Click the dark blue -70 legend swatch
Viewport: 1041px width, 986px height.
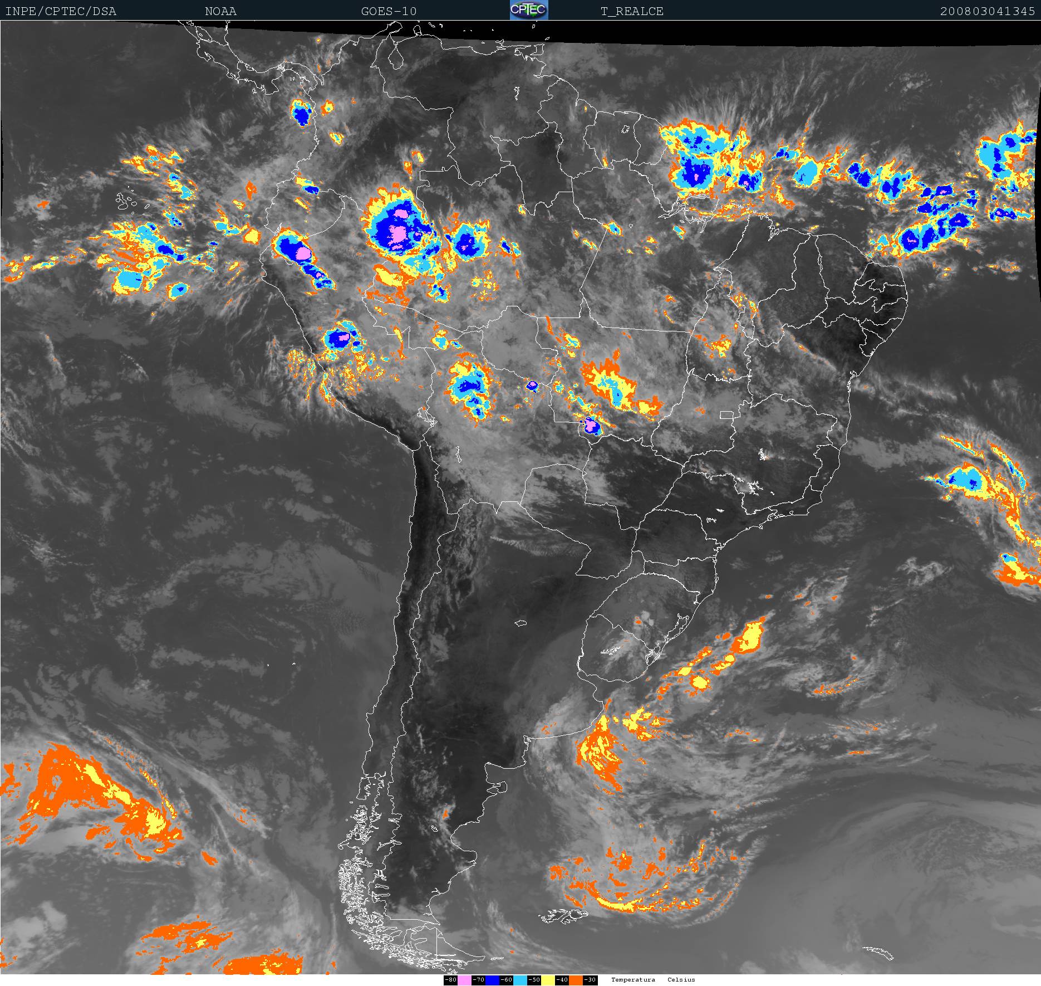coord(492,980)
